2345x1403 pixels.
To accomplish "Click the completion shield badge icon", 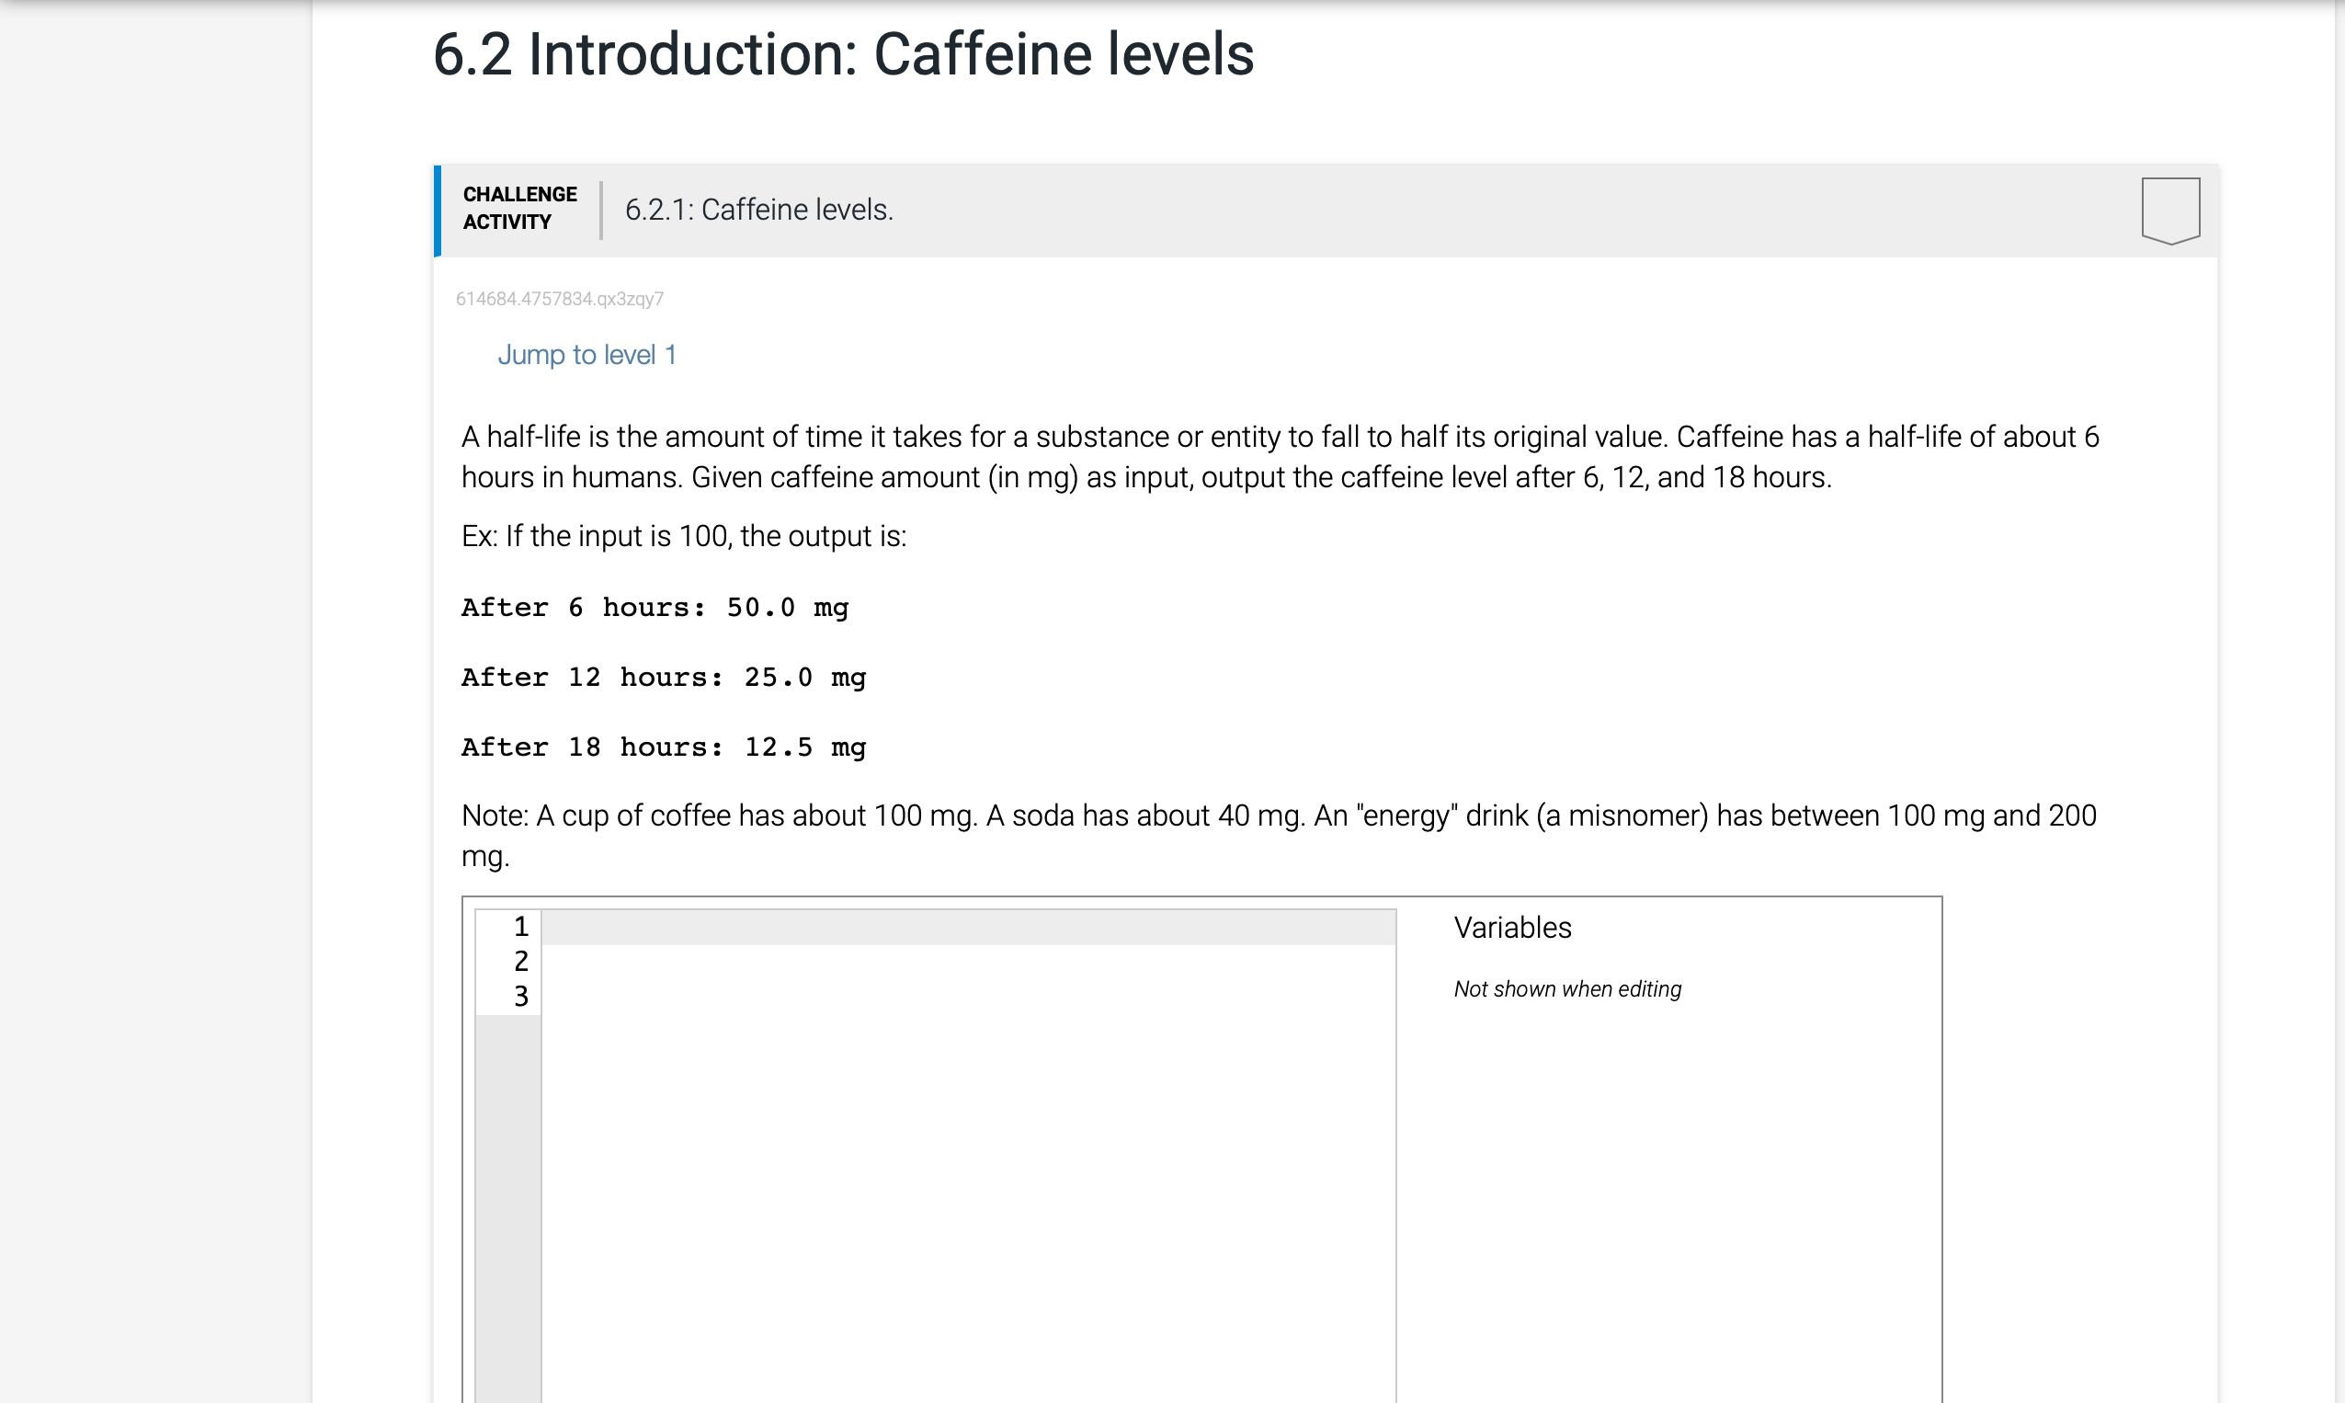I will pos(2169,208).
